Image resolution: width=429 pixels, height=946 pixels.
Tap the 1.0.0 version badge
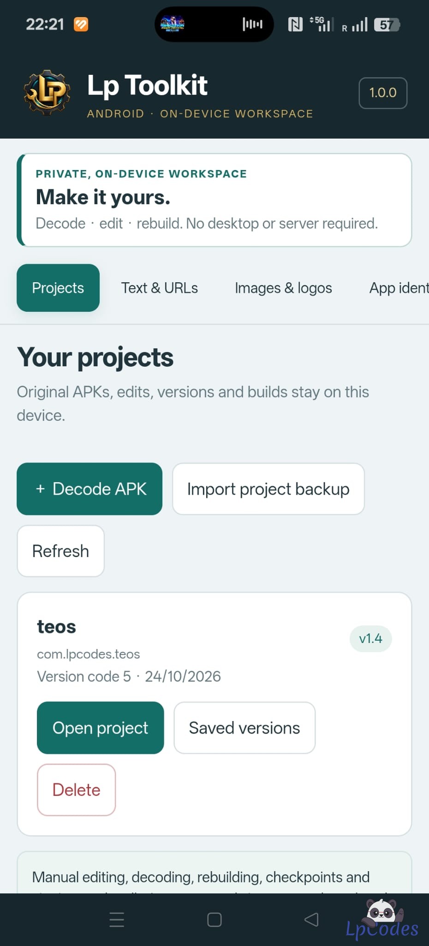383,93
